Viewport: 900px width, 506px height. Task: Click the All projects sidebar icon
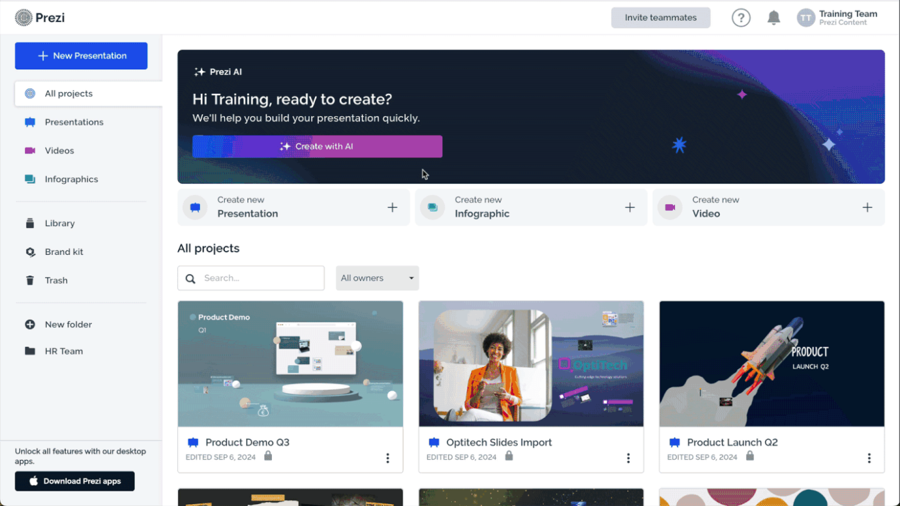click(30, 94)
